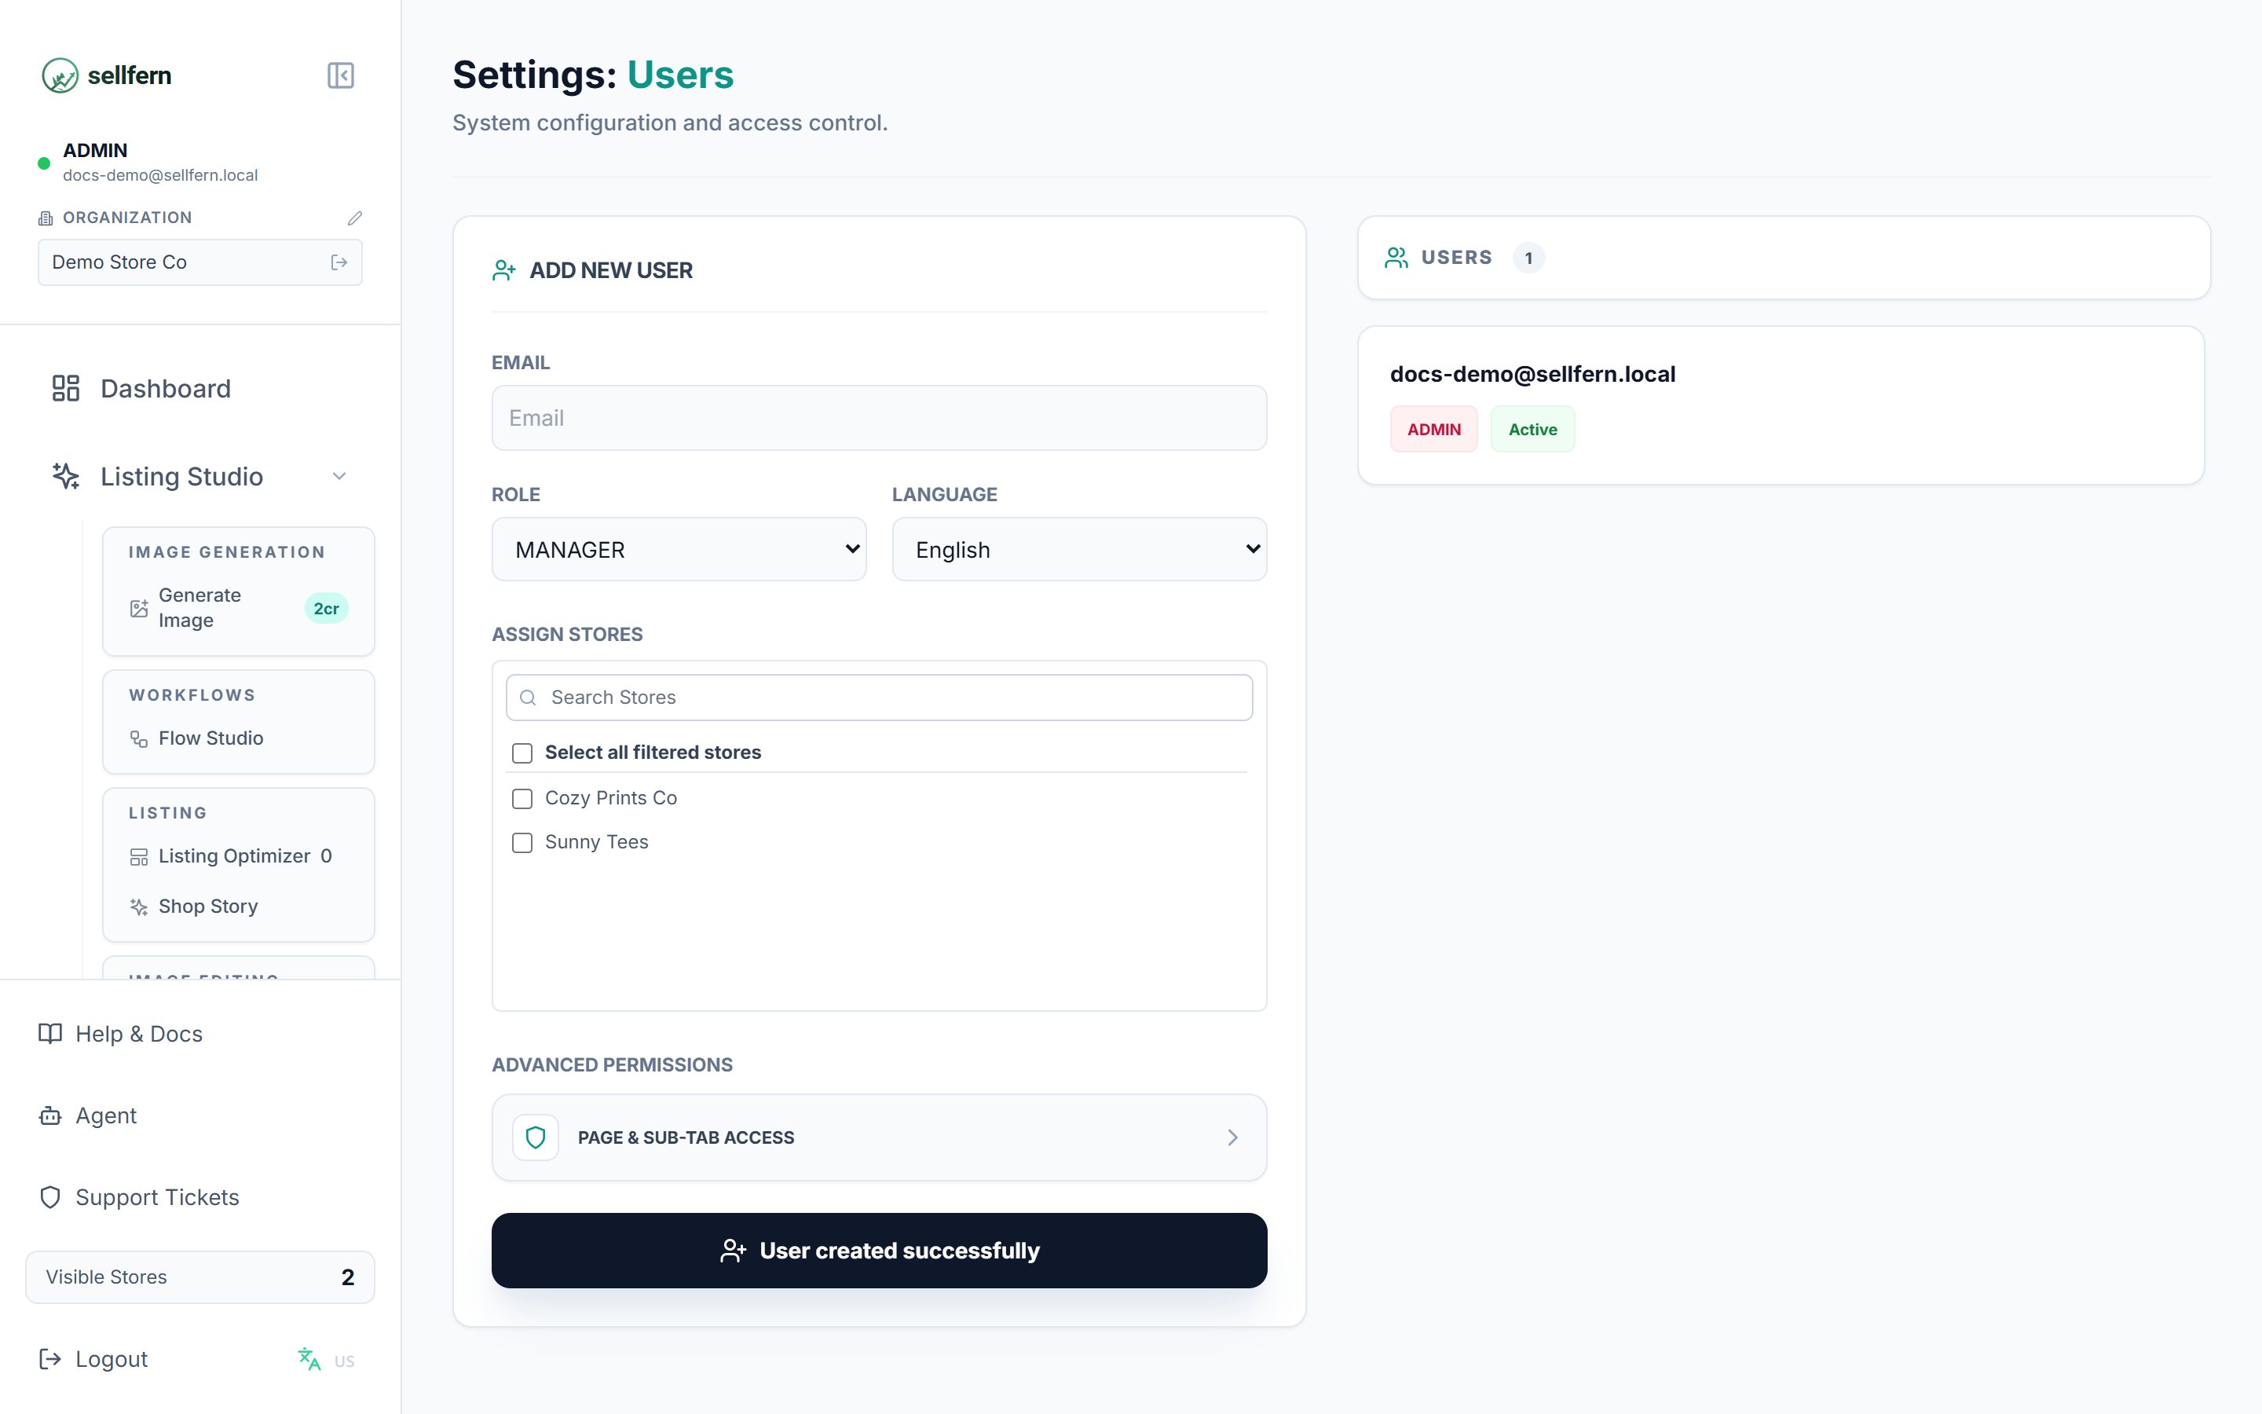Click the Add New User person icon
The width and height of the screenshot is (2262, 1414).
coord(503,270)
